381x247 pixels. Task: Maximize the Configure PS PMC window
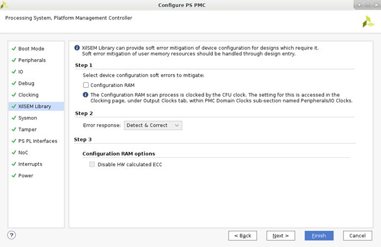368,5
